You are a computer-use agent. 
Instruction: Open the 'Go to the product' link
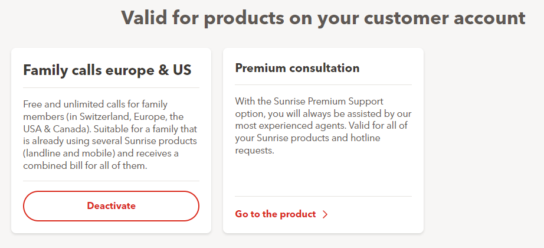(276, 214)
